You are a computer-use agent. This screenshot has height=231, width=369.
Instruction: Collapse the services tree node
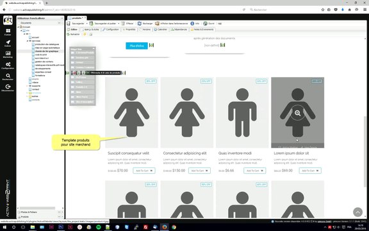[28, 41]
